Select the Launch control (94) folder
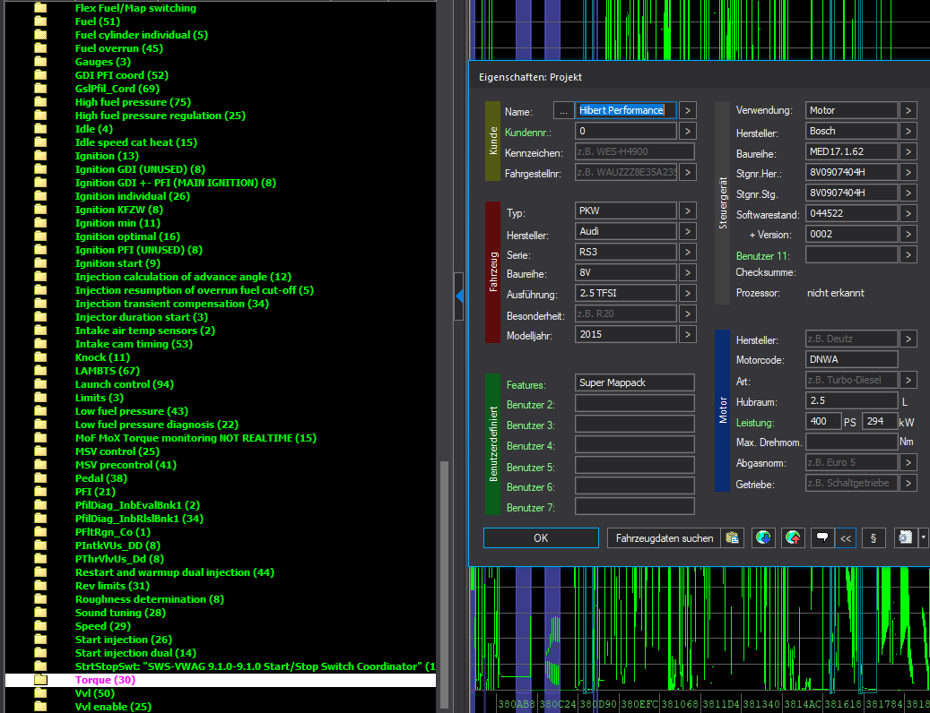930x713 pixels. [125, 384]
